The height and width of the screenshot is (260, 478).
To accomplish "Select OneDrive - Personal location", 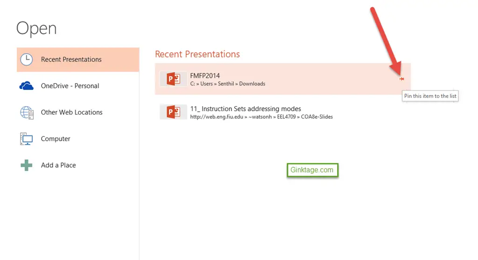I will (x=78, y=86).
